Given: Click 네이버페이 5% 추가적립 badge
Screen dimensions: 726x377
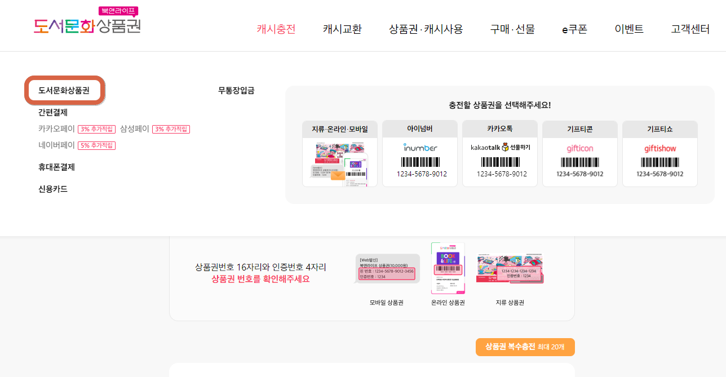Looking at the screenshot, I should (x=96, y=145).
